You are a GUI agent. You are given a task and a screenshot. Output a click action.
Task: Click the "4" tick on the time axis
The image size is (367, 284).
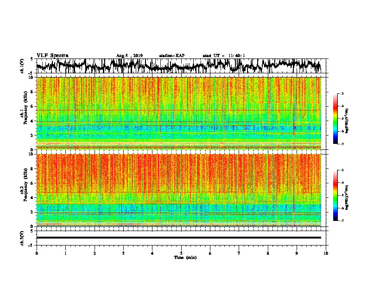pyautogui.click(x=152, y=253)
